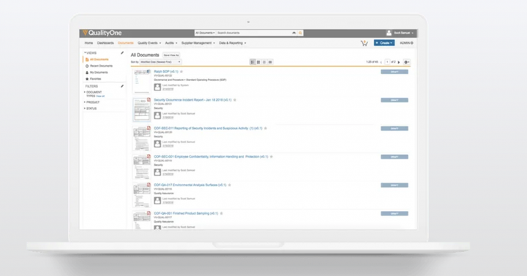Open the Supplier Management menu
The height and width of the screenshot is (276, 527).
[198, 43]
